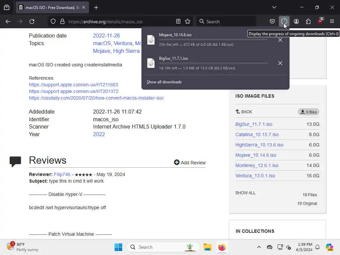Click the taskbar Search box

[163, 247]
